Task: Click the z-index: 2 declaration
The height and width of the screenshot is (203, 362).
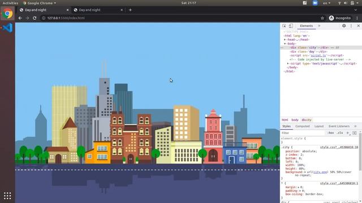Action: [x=294, y=155]
